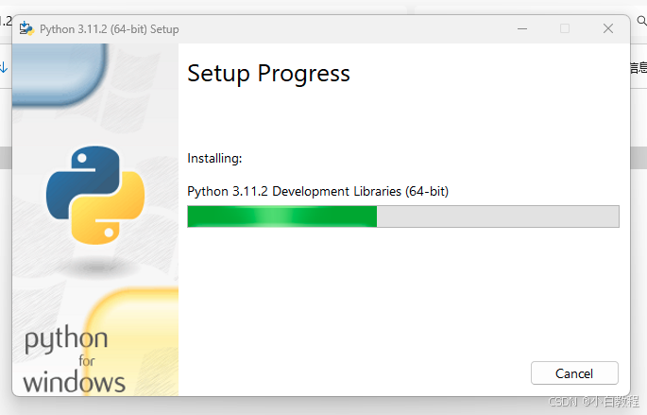Click the large Python logo
647x415 pixels.
[95, 196]
